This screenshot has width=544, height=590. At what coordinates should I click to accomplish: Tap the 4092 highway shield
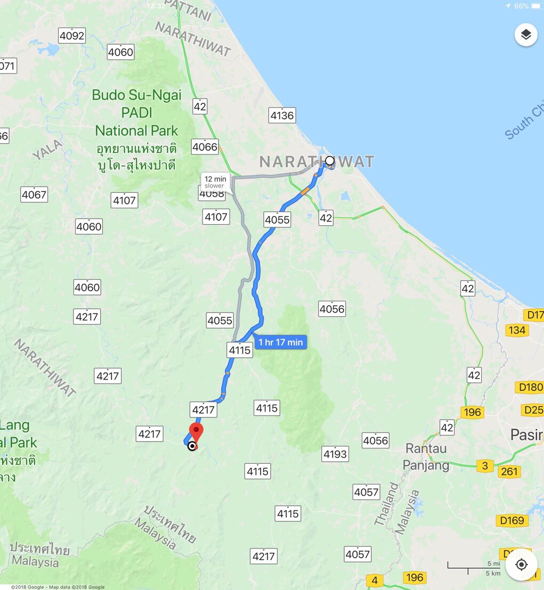72,35
